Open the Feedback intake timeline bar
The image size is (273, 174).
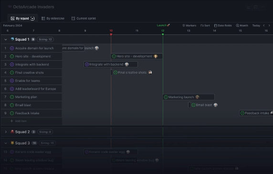point(256,113)
